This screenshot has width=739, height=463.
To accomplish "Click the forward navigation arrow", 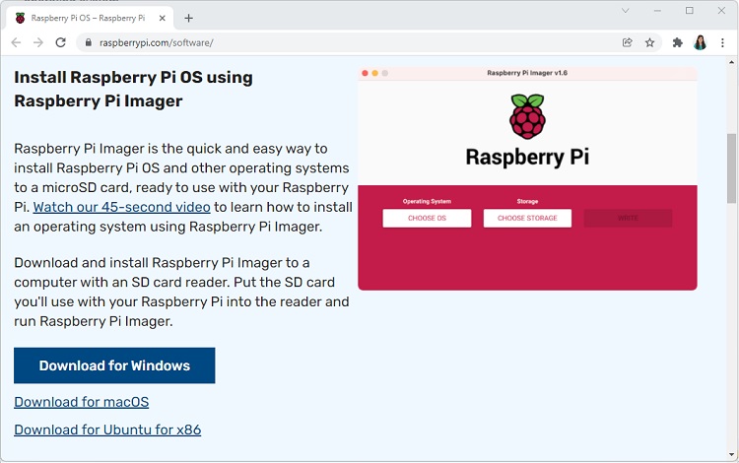I will coord(37,42).
